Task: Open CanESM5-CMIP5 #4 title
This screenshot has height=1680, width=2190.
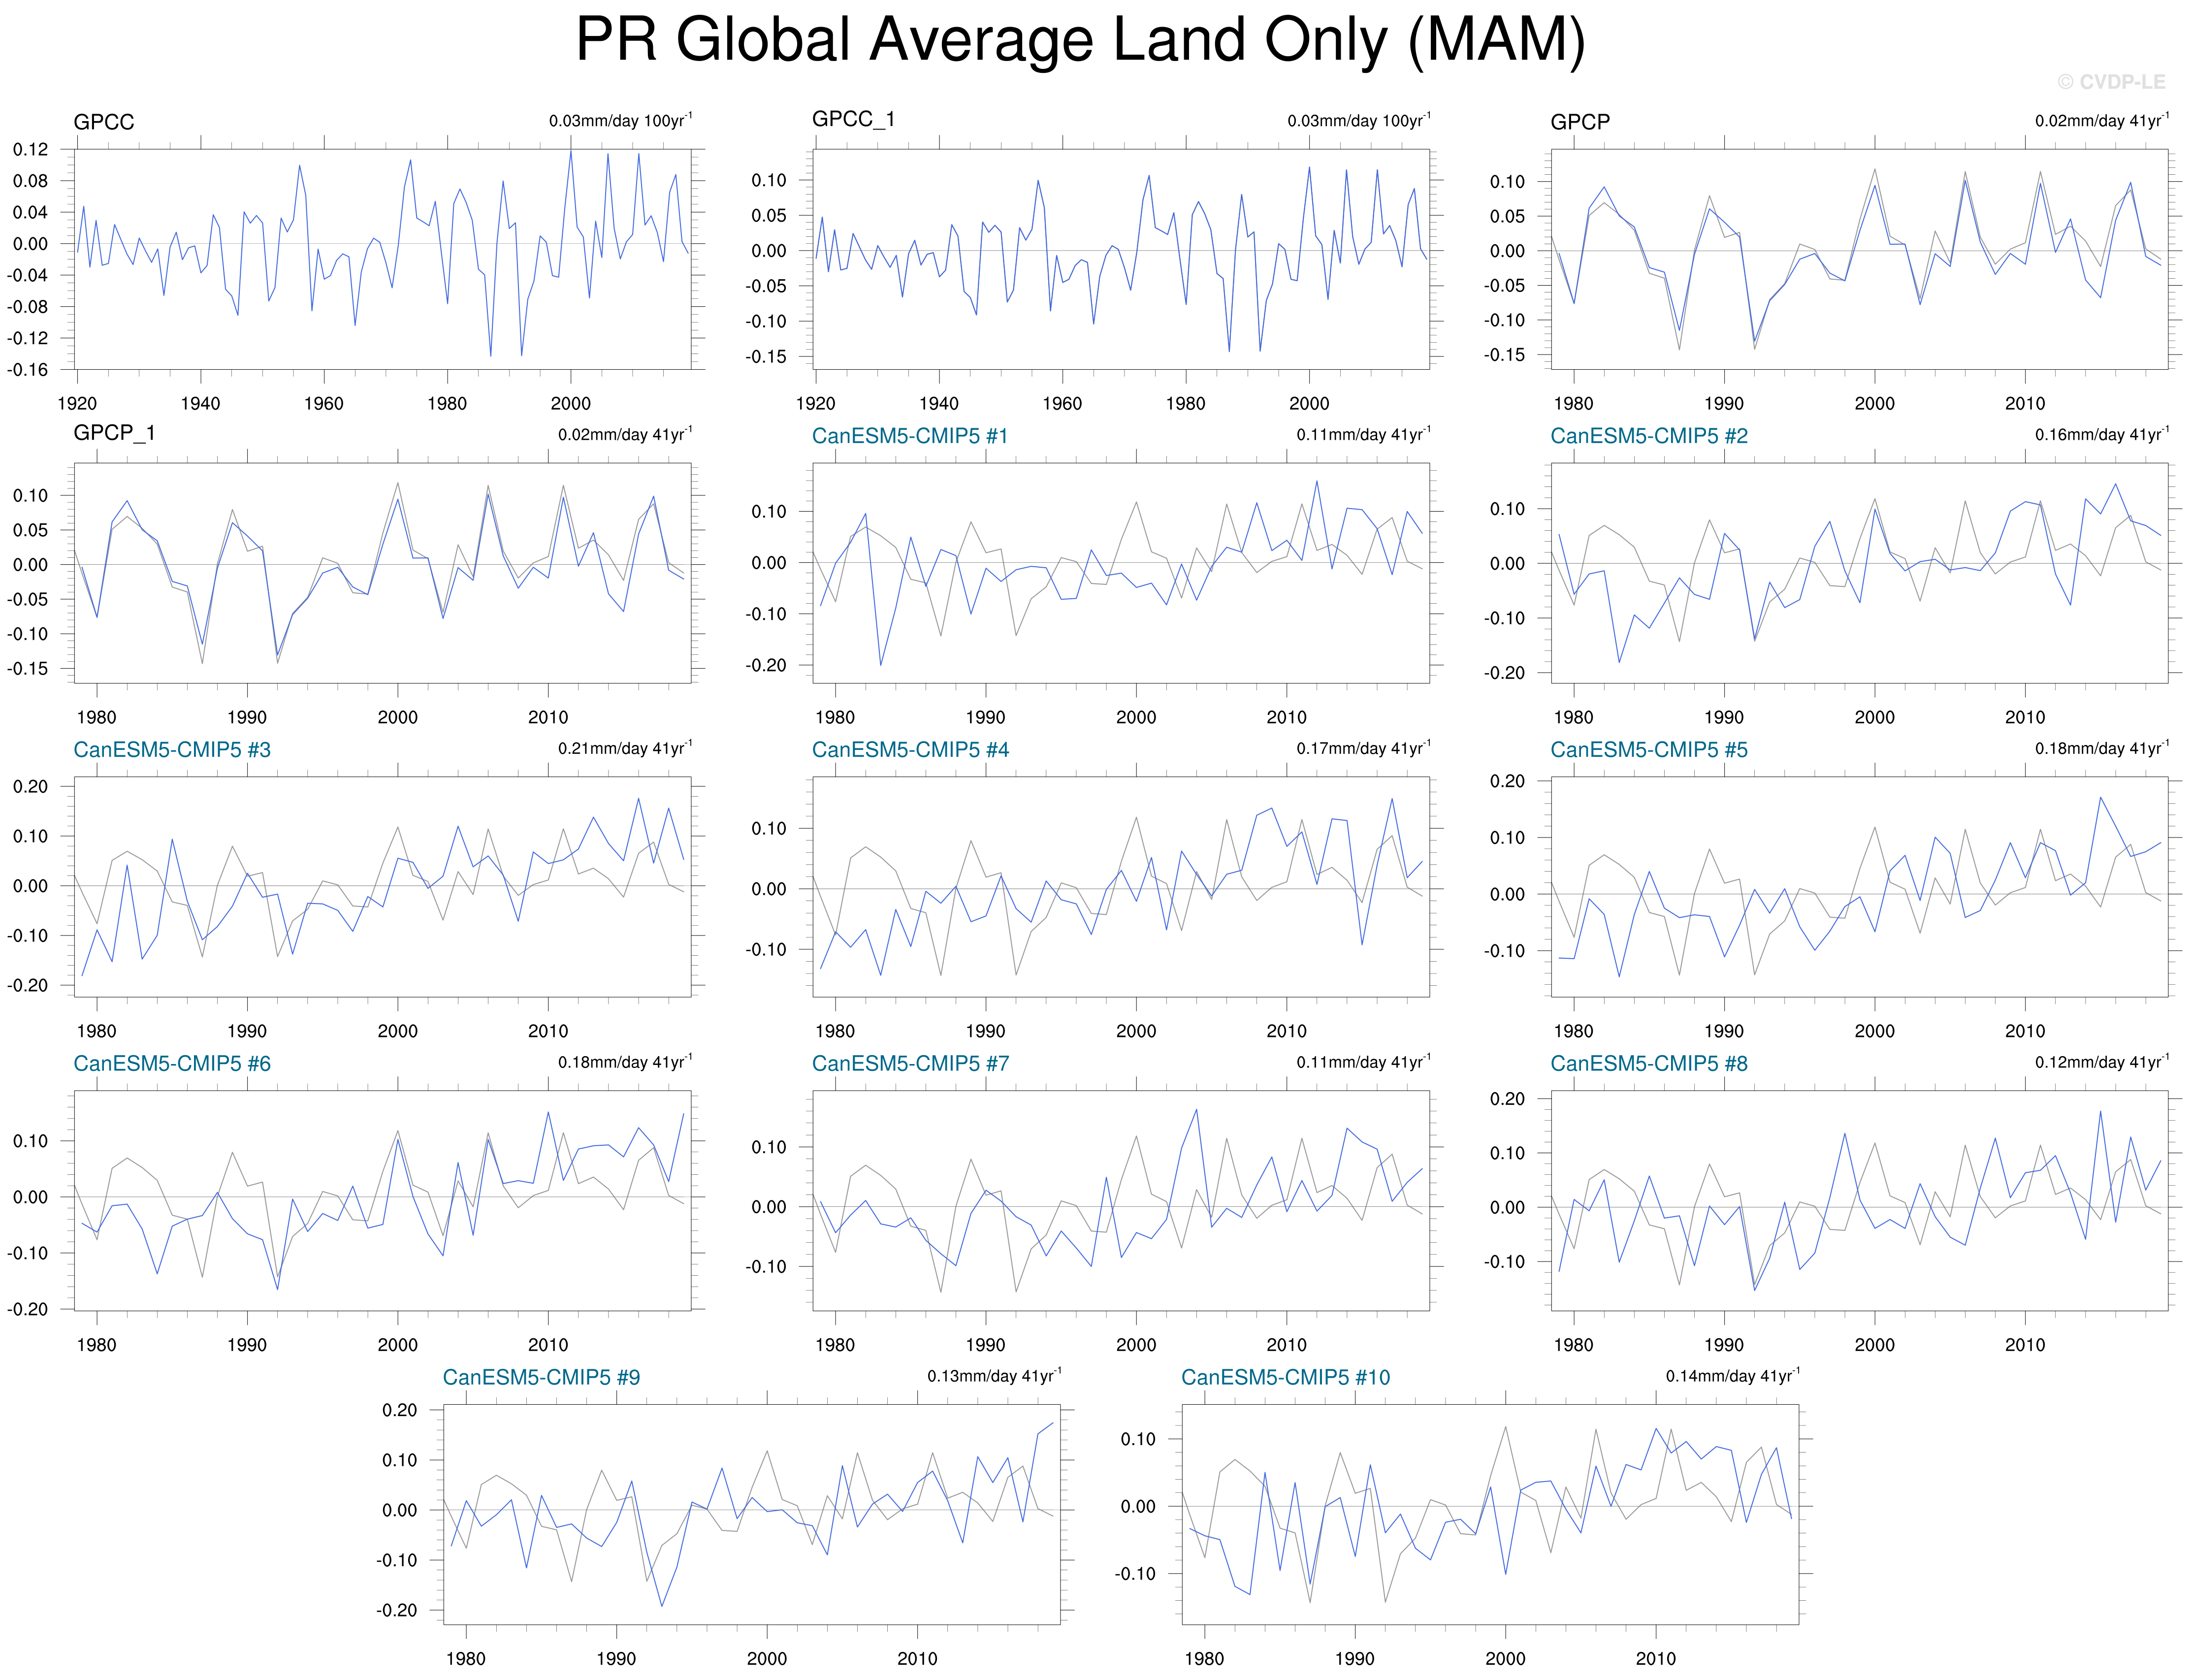Action: 910,750
